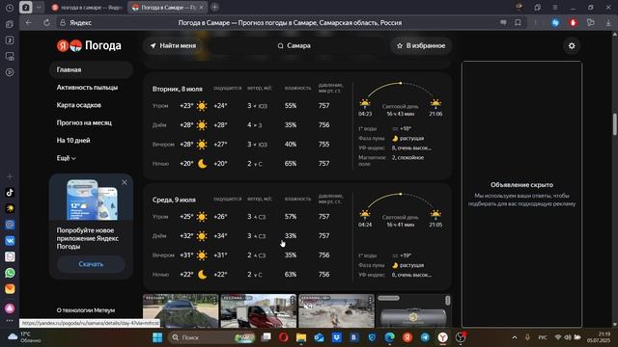Open На 10 дней forecast
The height and width of the screenshot is (347, 618).
click(73, 141)
